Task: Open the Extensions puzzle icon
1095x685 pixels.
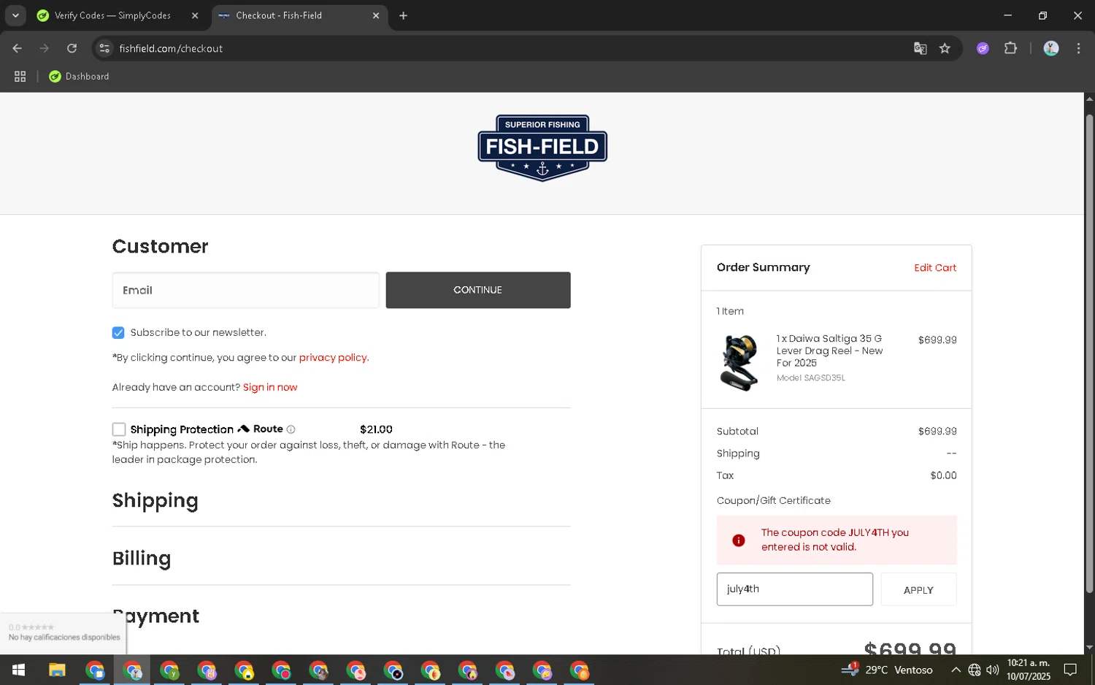Action: pyautogui.click(x=1010, y=48)
